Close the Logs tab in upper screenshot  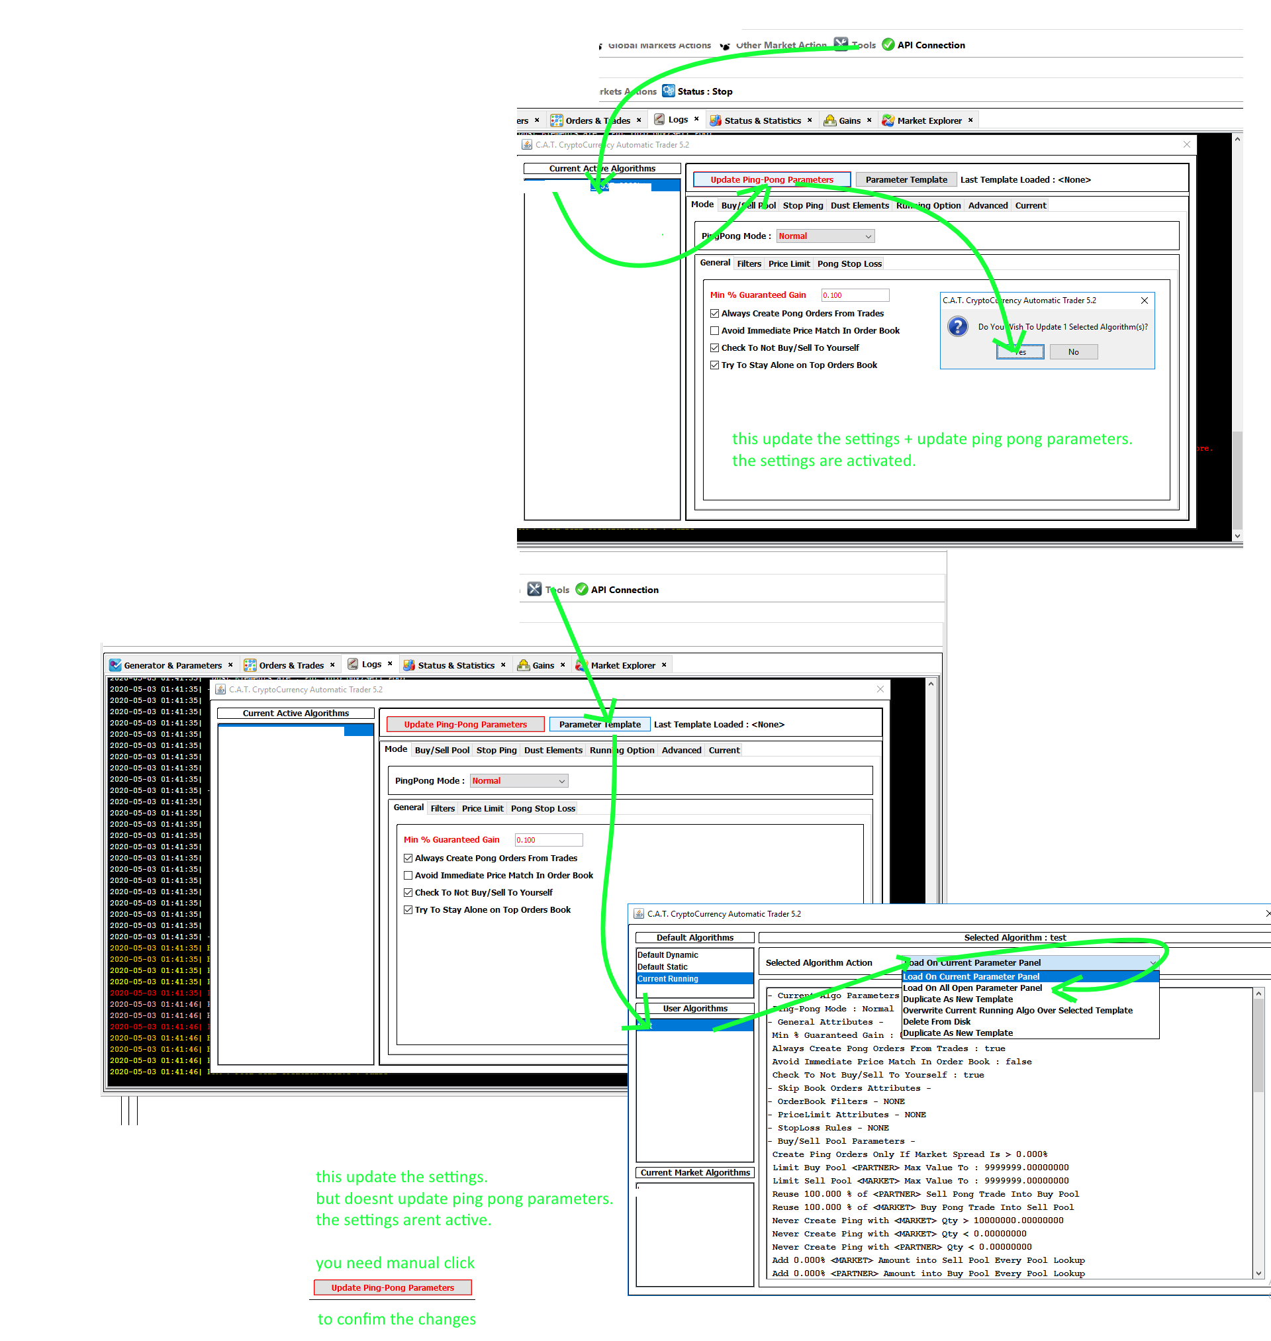696,119
